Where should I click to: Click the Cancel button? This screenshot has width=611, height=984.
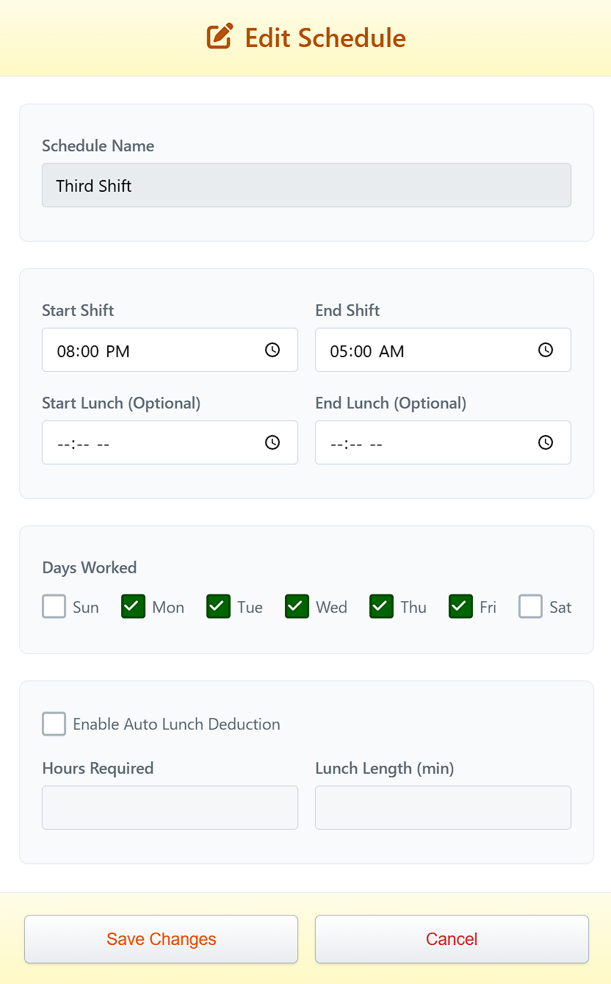click(451, 939)
